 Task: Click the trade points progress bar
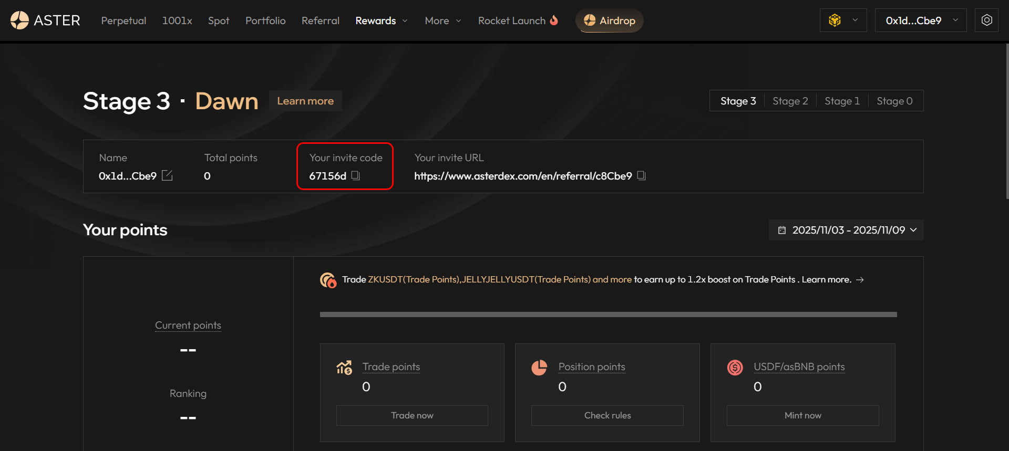608,314
